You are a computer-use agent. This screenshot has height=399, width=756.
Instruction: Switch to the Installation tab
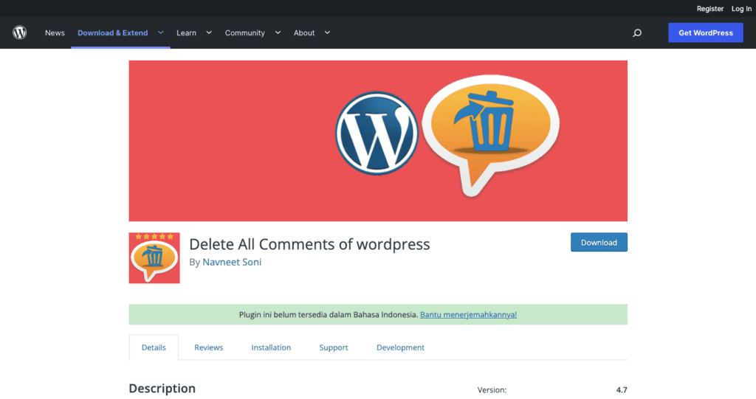pyautogui.click(x=271, y=347)
